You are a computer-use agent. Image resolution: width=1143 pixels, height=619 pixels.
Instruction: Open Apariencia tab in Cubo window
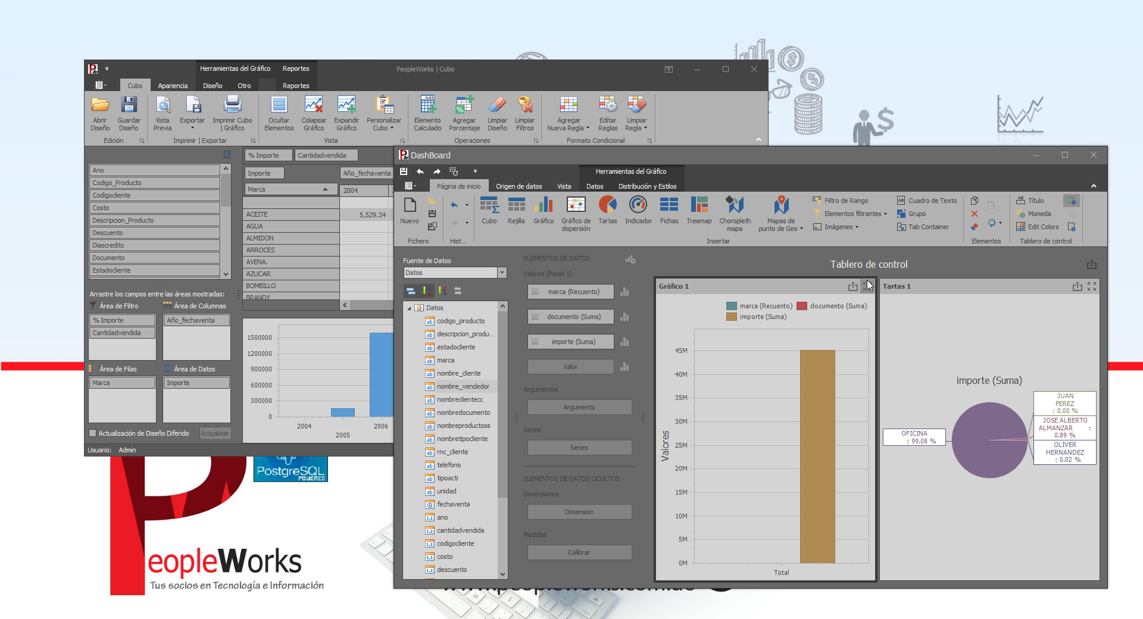[x=173, y=86]
